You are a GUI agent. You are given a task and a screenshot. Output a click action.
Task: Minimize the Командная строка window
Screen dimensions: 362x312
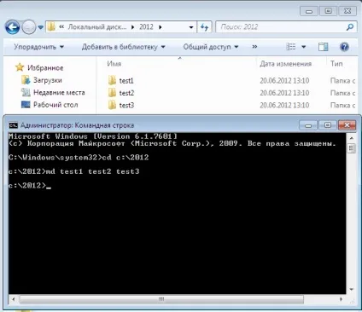[308, 125]
